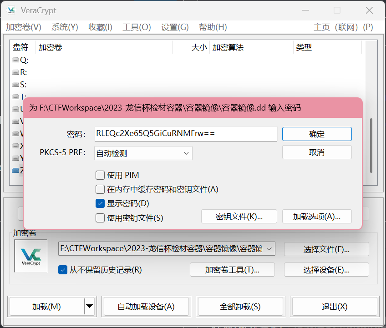Image resolution: width=386 pixels, height=328 pixels.
Task: Open the 系统(Y) menu
Action: [65, 27]
